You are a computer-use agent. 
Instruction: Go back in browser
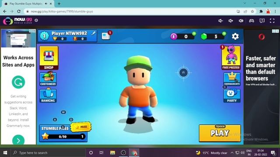[x=5, y=11]
